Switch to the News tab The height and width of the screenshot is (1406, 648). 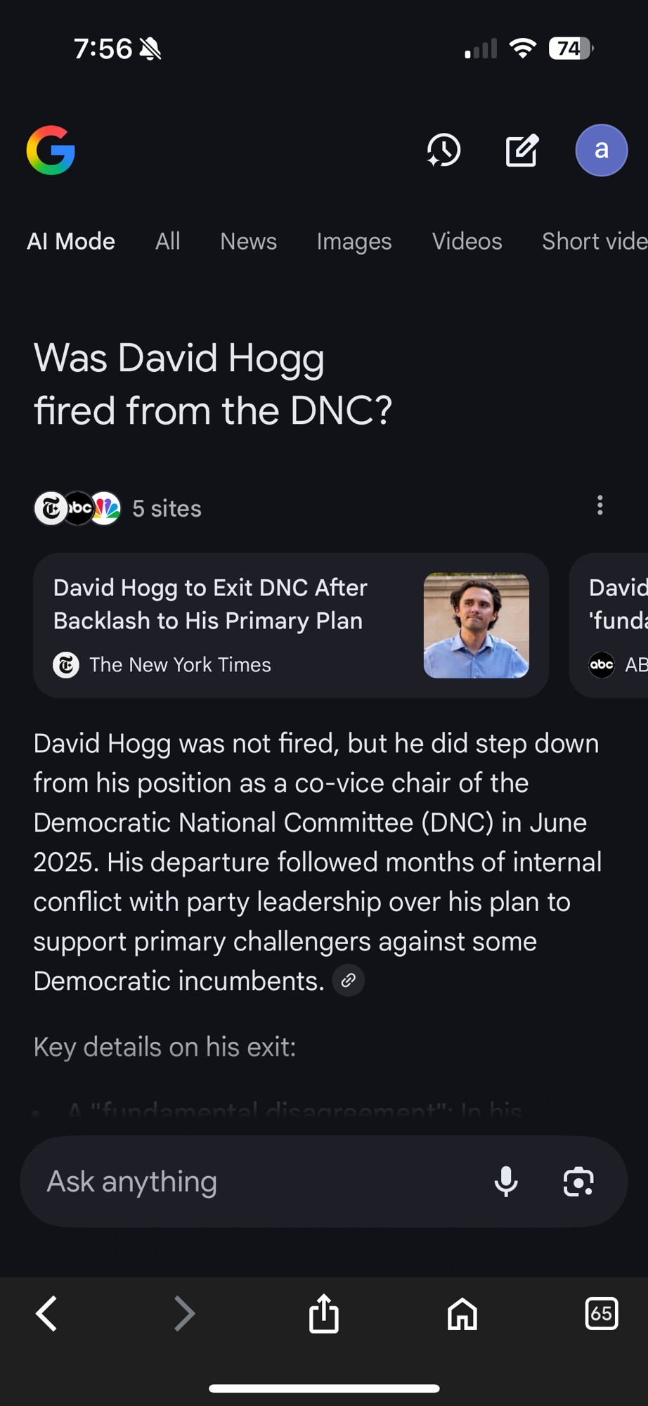[249, 241]
